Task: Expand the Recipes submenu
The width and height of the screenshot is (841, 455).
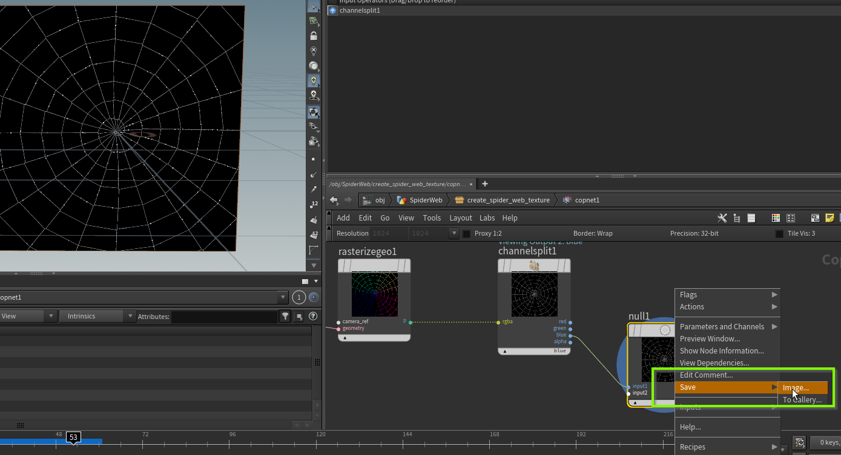Action: point(727,447)
